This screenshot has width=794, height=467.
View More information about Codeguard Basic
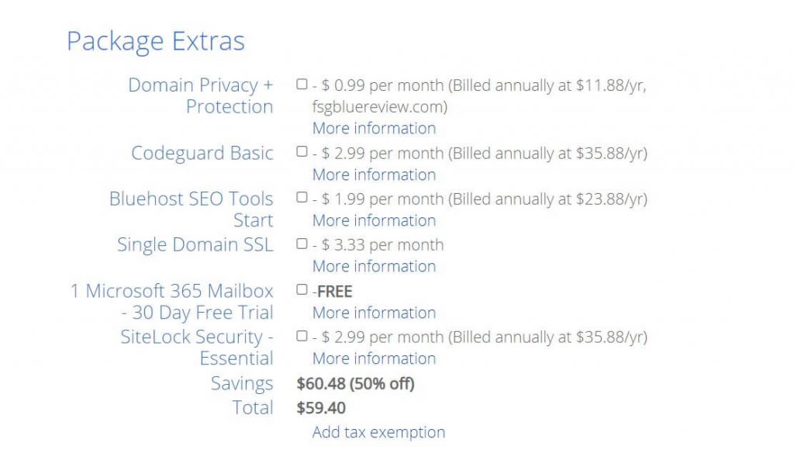[374, 175]
